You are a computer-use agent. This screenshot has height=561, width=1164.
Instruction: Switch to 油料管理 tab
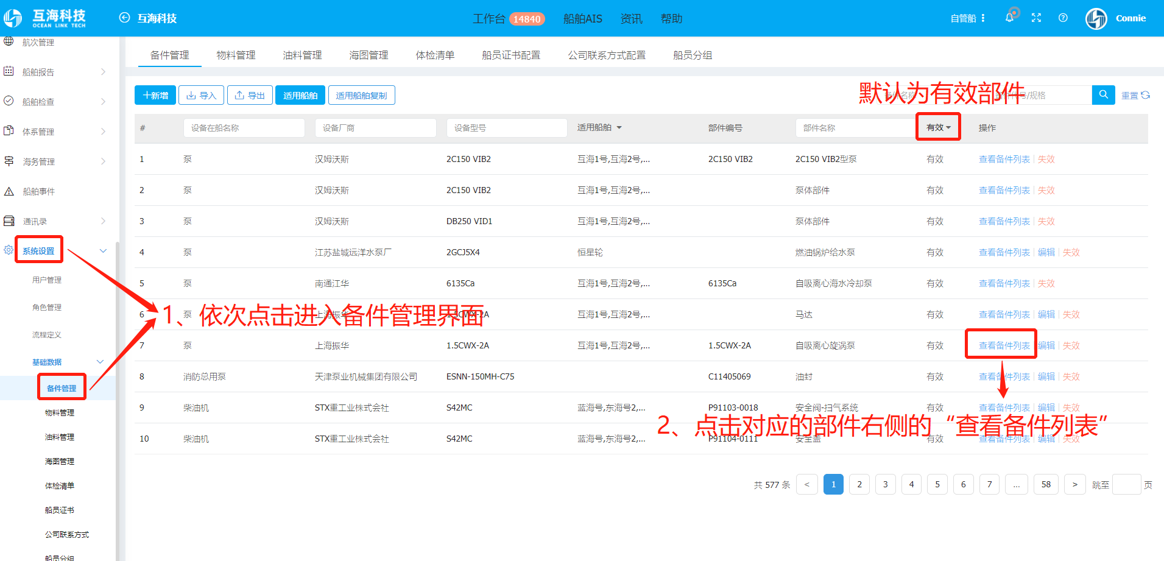[302, 55]
